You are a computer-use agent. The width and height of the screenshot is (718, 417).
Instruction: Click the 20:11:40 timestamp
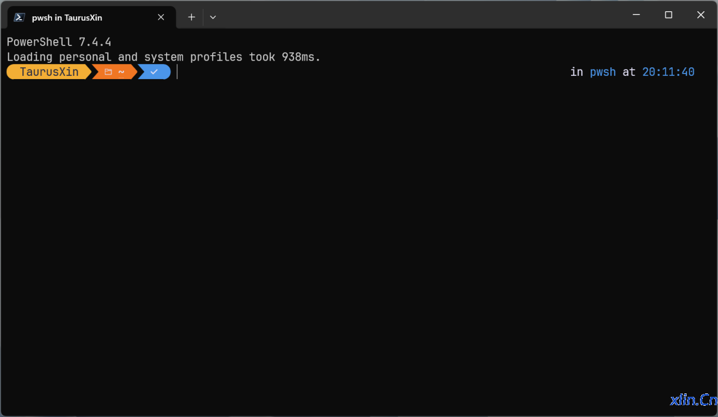(669, 72)
